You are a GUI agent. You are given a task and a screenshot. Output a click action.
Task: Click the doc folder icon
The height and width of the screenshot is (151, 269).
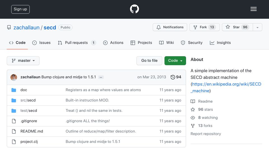point(14,90)
